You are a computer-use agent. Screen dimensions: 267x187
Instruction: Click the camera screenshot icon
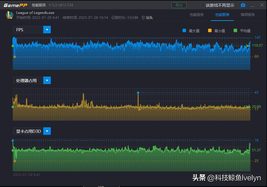(x=243, y=5)
